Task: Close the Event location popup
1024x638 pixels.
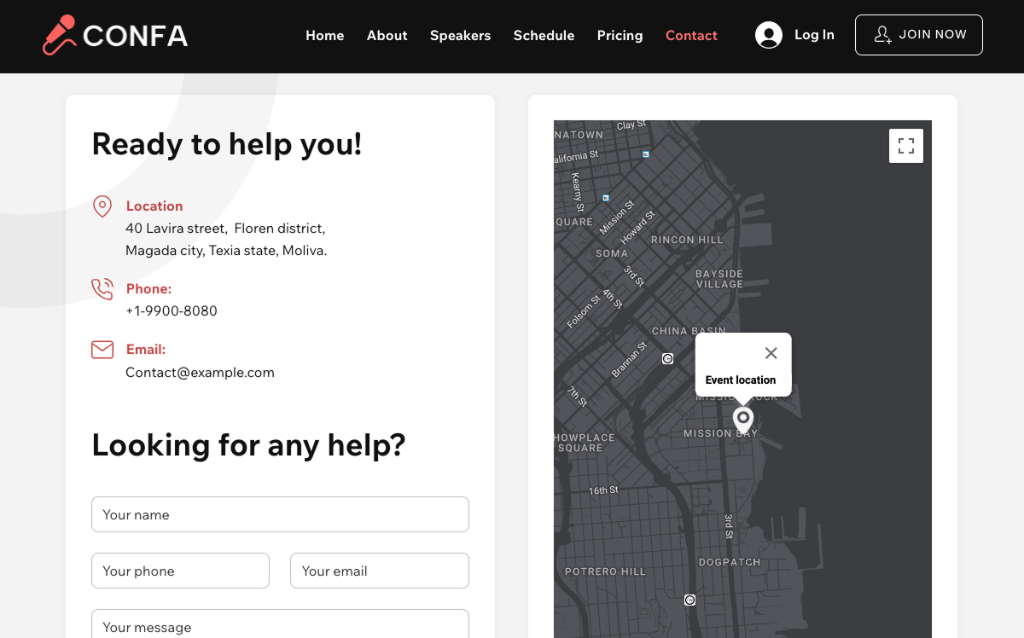Action: 771,353
